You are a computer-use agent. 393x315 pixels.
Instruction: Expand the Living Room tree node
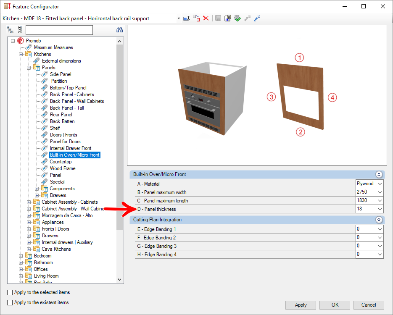(21, 276)
